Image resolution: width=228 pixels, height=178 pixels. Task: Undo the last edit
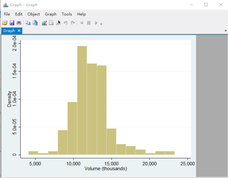coord(66,23)
